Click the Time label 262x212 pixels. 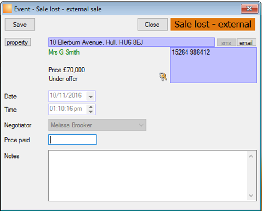point(10,110)
